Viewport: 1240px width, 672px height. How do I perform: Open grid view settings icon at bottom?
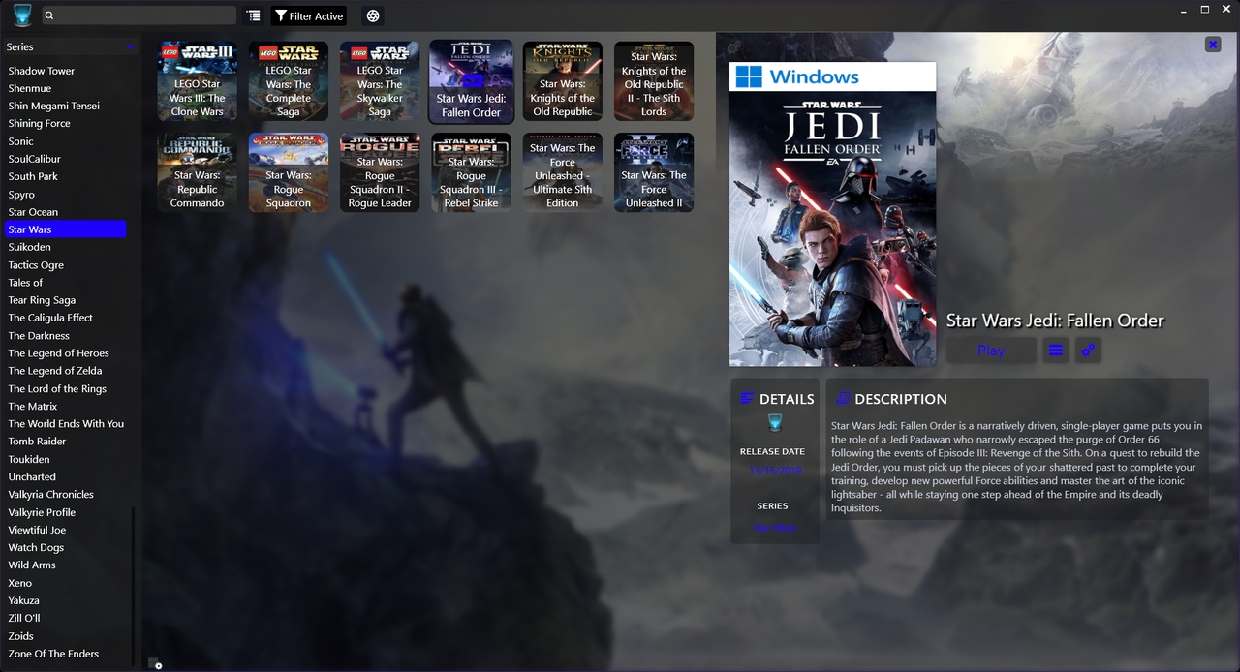[x=155, y=663]
